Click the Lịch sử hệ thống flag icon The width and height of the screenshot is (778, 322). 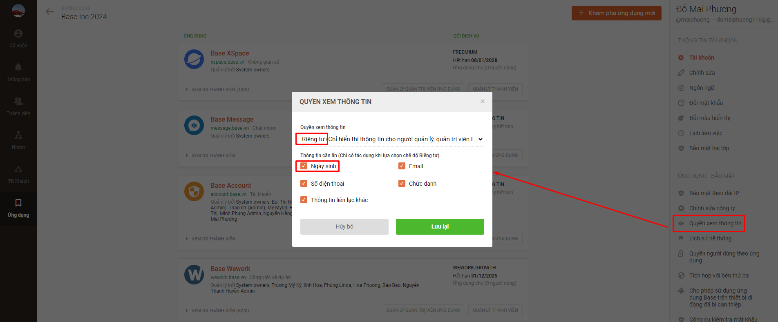pyautogui.click(x=681, y=238)
